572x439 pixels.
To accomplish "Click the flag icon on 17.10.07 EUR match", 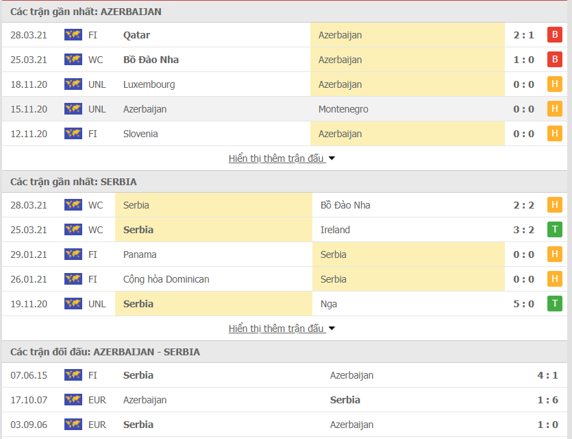I will 73,400.
